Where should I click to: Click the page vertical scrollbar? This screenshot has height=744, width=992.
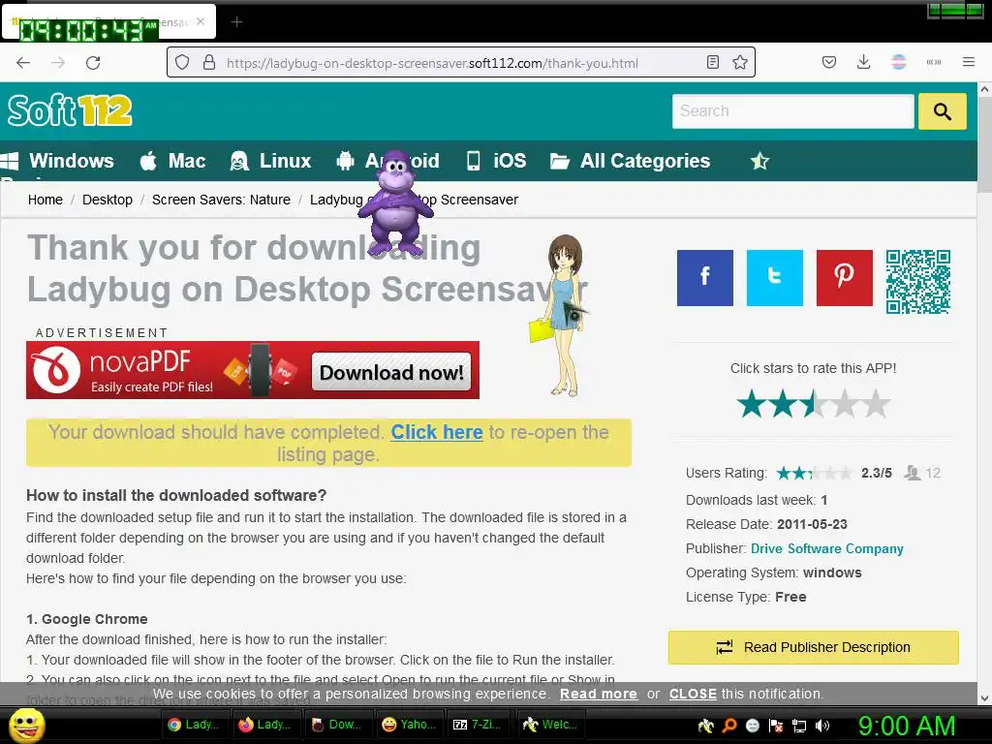tap(984, 145)
